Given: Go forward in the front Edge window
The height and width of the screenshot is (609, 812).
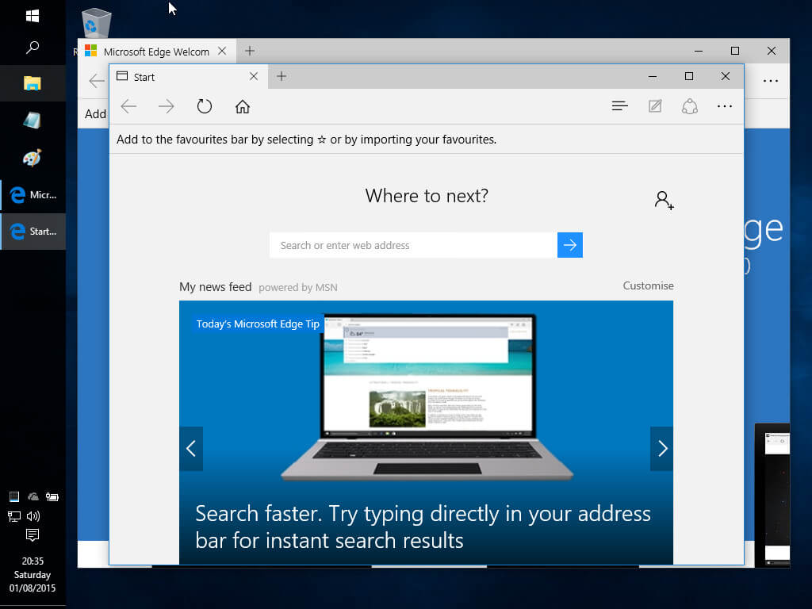Looking at the screenshot, I should click(x=167, y=107).
